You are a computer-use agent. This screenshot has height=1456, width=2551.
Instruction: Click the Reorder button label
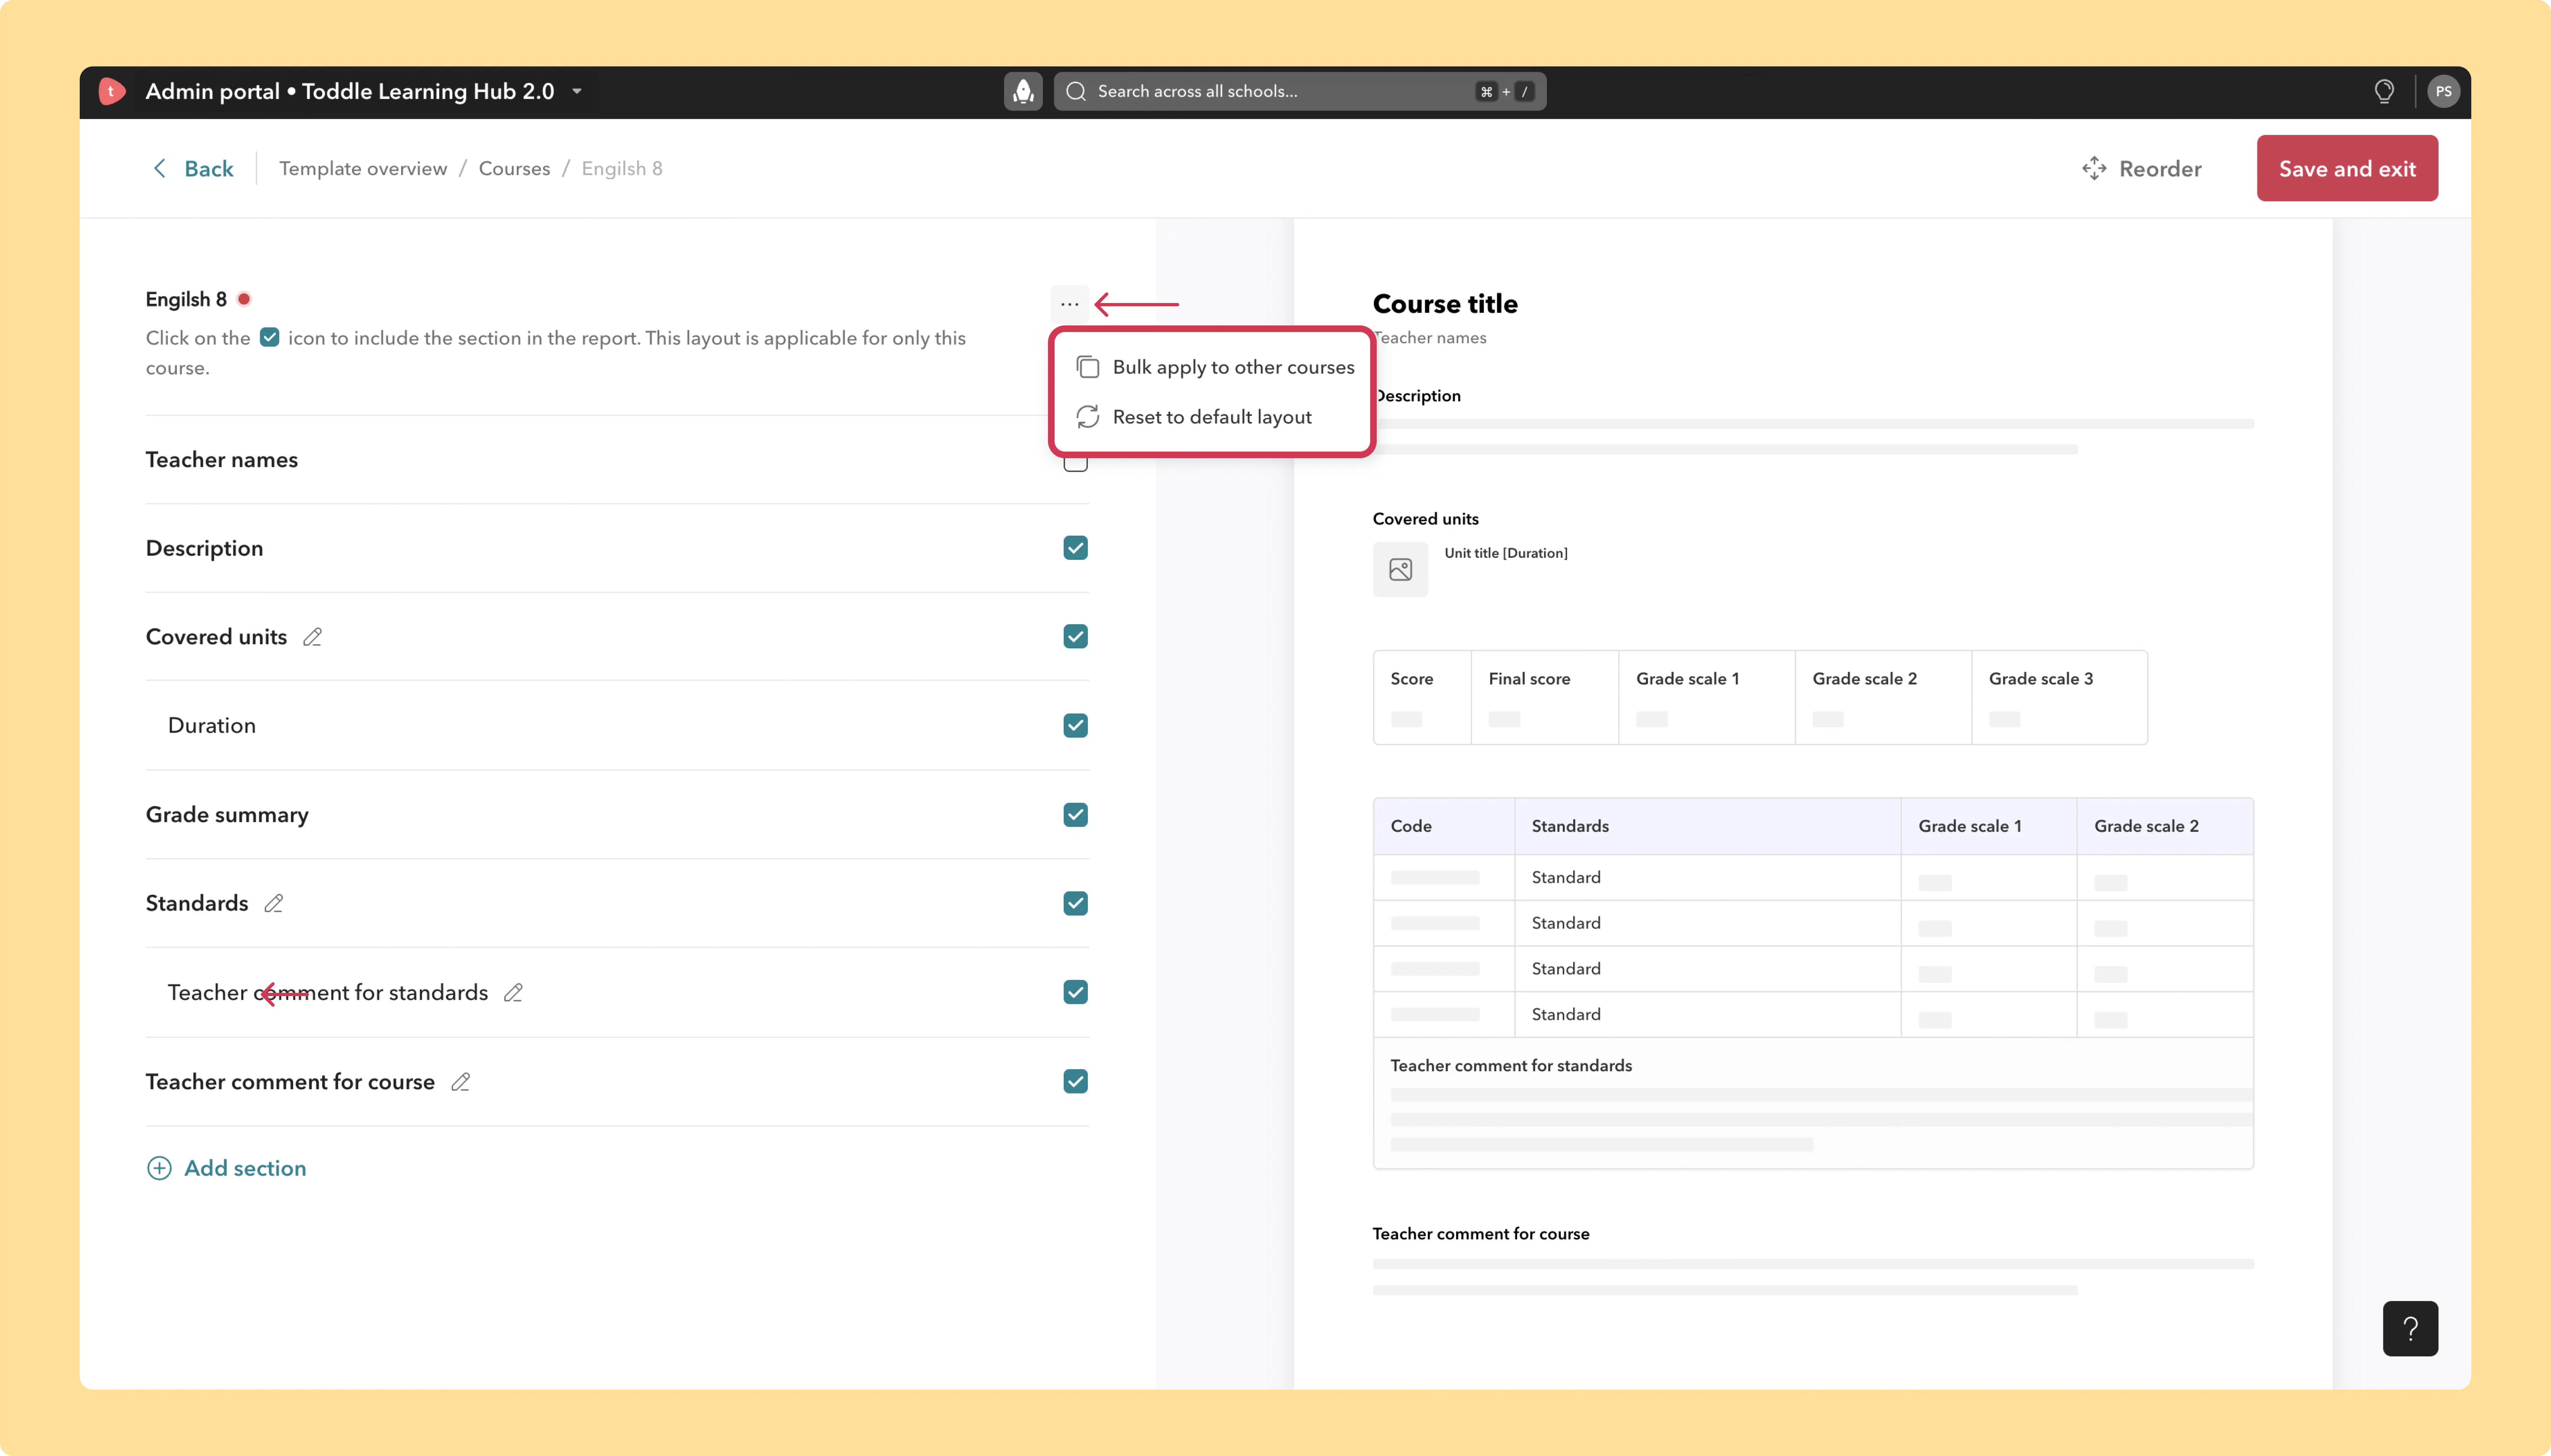(x=2161, y=168)
